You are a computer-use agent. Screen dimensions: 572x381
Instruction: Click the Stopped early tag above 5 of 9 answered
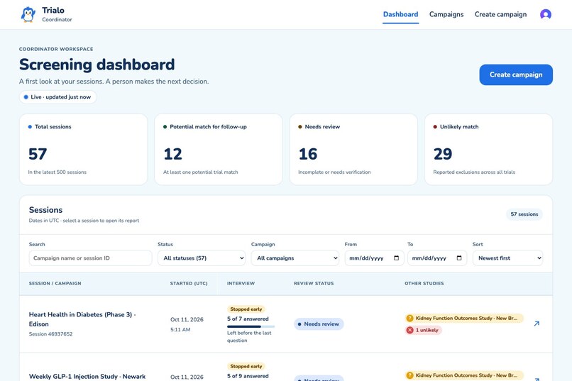click(x=246, y=366)
